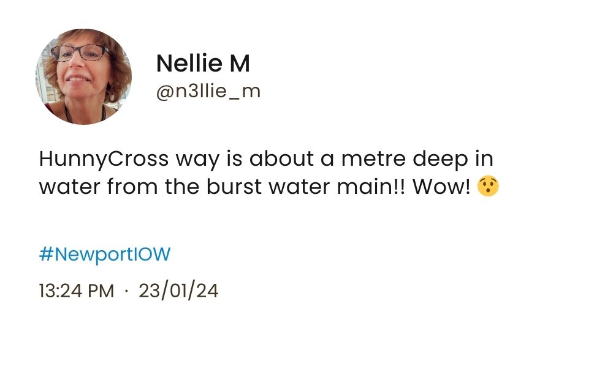This screenshot has width=613, height=367.
Task: Click the word HunnyCross in the tweet
Action: click(104, 159)
